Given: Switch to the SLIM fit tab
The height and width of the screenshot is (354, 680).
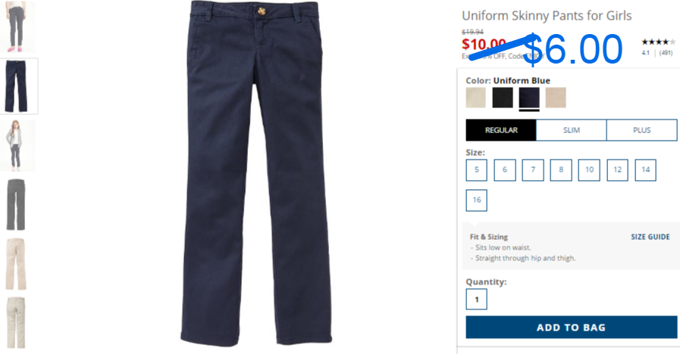Looking at the screenshot, I should [571, 130].
